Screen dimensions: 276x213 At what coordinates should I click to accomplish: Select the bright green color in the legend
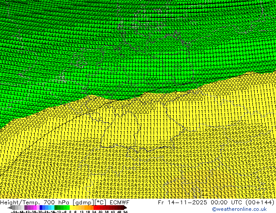(x=68, y=207)
